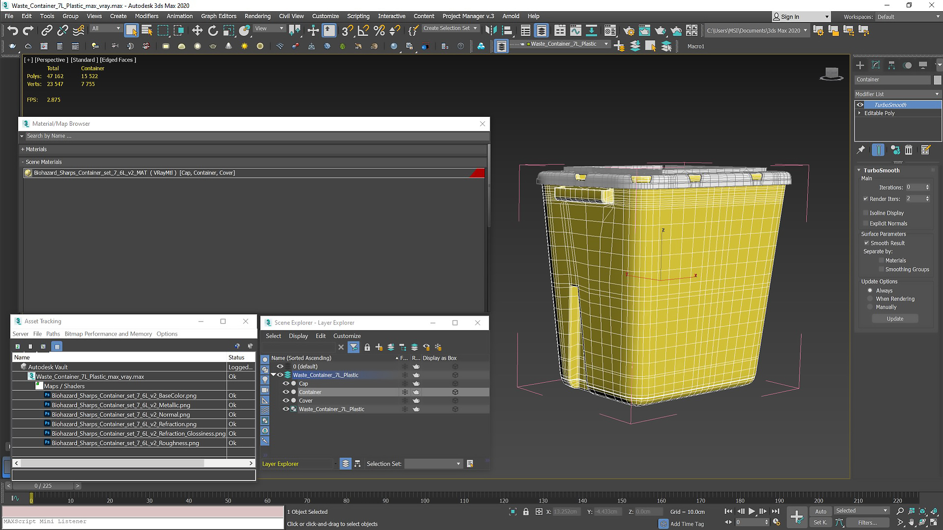Click Update button in TurboSmooth panel
The width and height of the screenshot is (943, 530).
[x=895, y=318]
